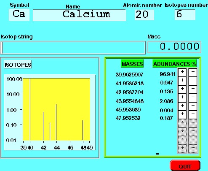The width and height of the screenshot is (208, 171).
Task: Click the isotope bar at mass 40
Action: tap(30, 109)
